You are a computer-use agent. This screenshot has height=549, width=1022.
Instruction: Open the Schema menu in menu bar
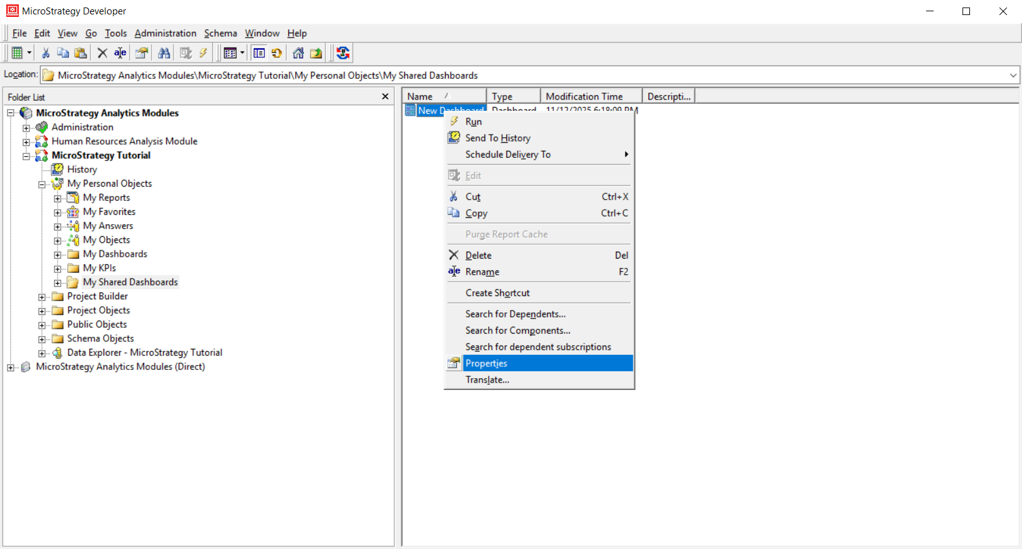point(221,33)
